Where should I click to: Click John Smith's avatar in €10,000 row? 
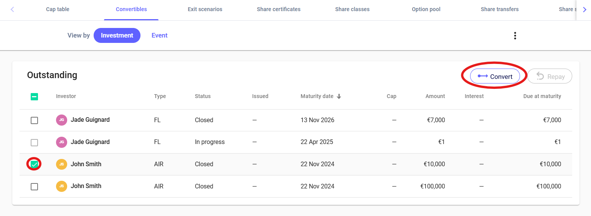61,164
